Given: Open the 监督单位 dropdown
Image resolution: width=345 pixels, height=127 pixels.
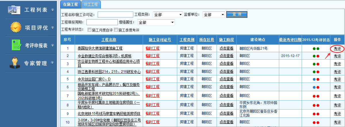Looking at the screenshot, I should pos(214,15).
